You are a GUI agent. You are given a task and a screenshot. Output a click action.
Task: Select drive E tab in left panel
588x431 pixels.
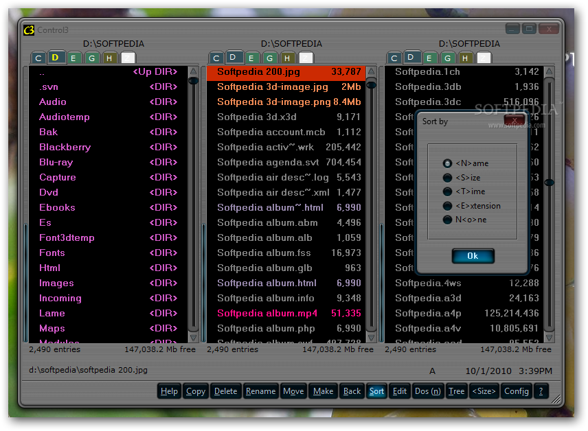click(73, 58)
